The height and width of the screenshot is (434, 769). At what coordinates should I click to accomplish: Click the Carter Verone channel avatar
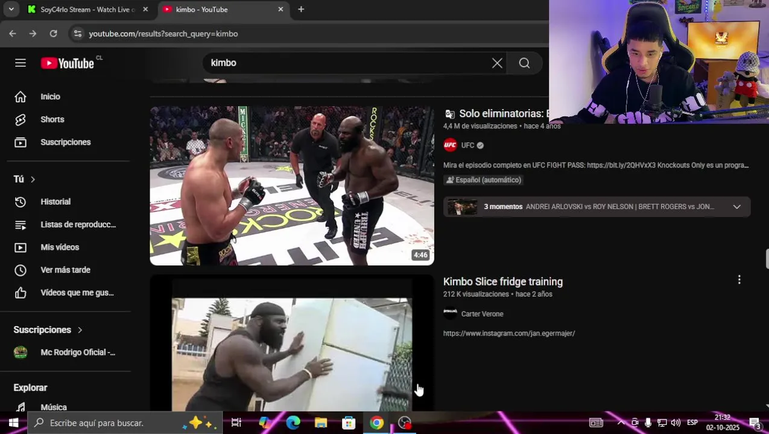tap(450, 313)
